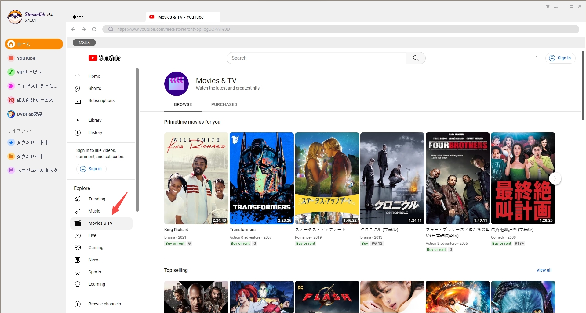Open ダウンロード folder item
The image size is (586, 313).
[x=34, y=156]
